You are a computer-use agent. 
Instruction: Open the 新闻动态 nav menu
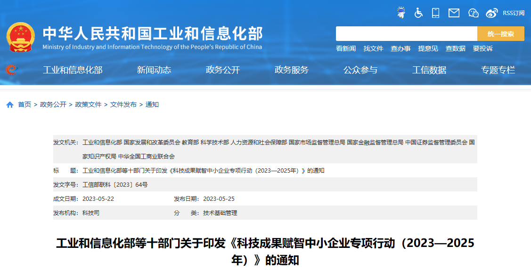(x=154, y=70)
